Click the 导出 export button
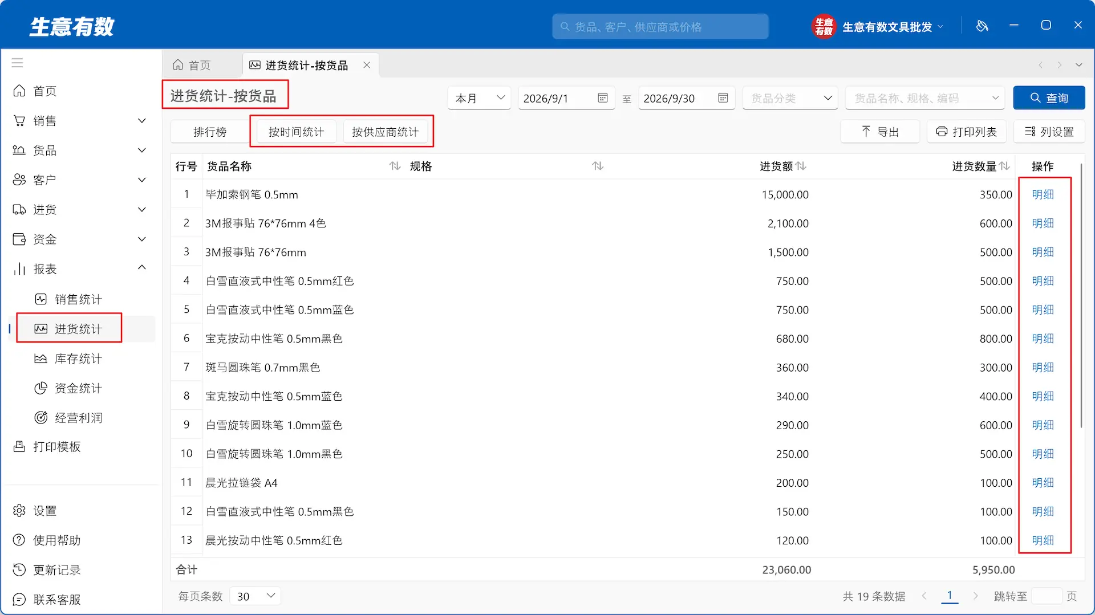 click(x=879, y=132)
